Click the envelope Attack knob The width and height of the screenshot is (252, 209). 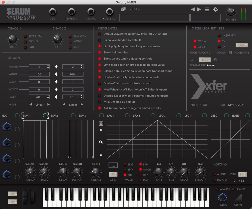point(30,172)
